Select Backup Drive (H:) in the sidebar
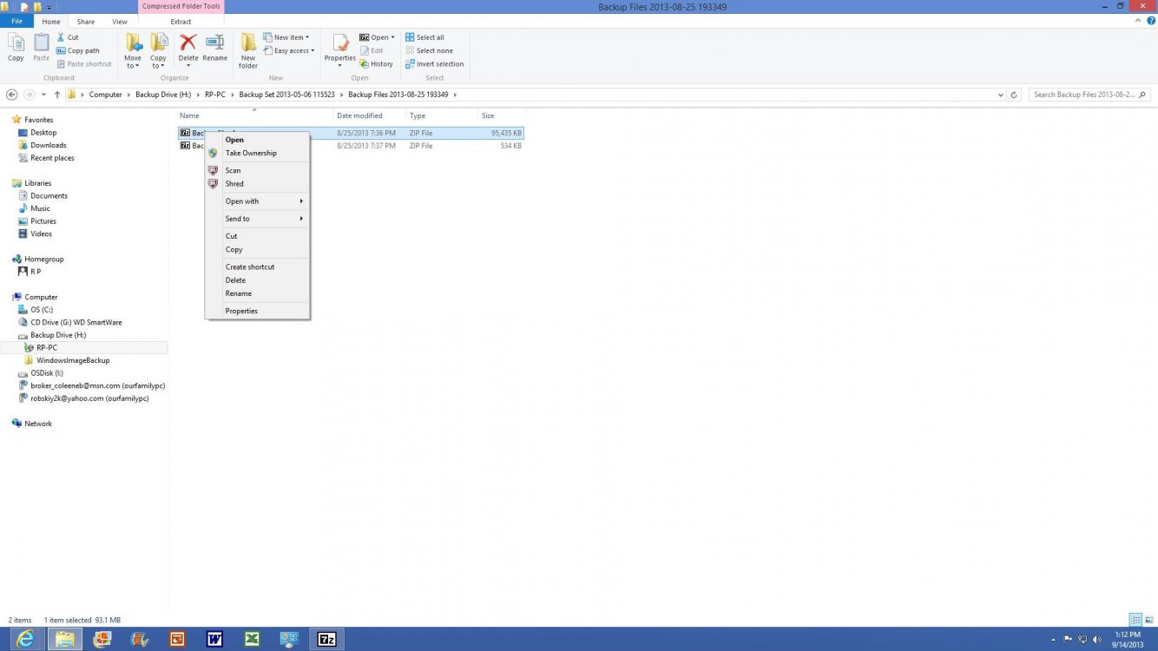Image resolution: width=1158 pixels, height=651 pixels. (x=57, y=334)
